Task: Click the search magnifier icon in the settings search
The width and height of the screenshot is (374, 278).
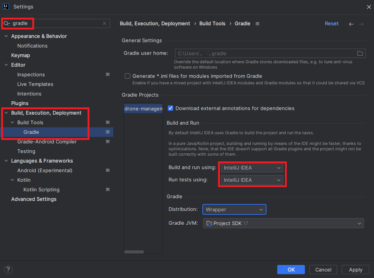Action: (x=7, y=23)
